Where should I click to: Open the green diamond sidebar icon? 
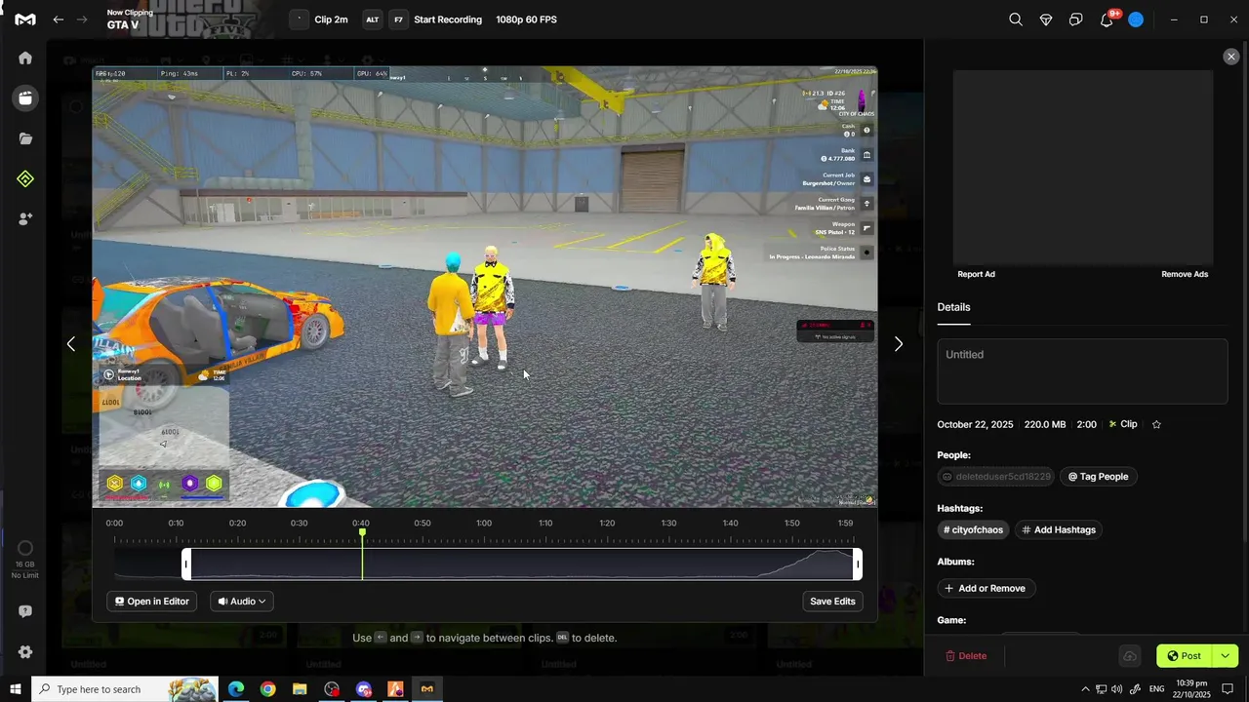coord(25,178)
